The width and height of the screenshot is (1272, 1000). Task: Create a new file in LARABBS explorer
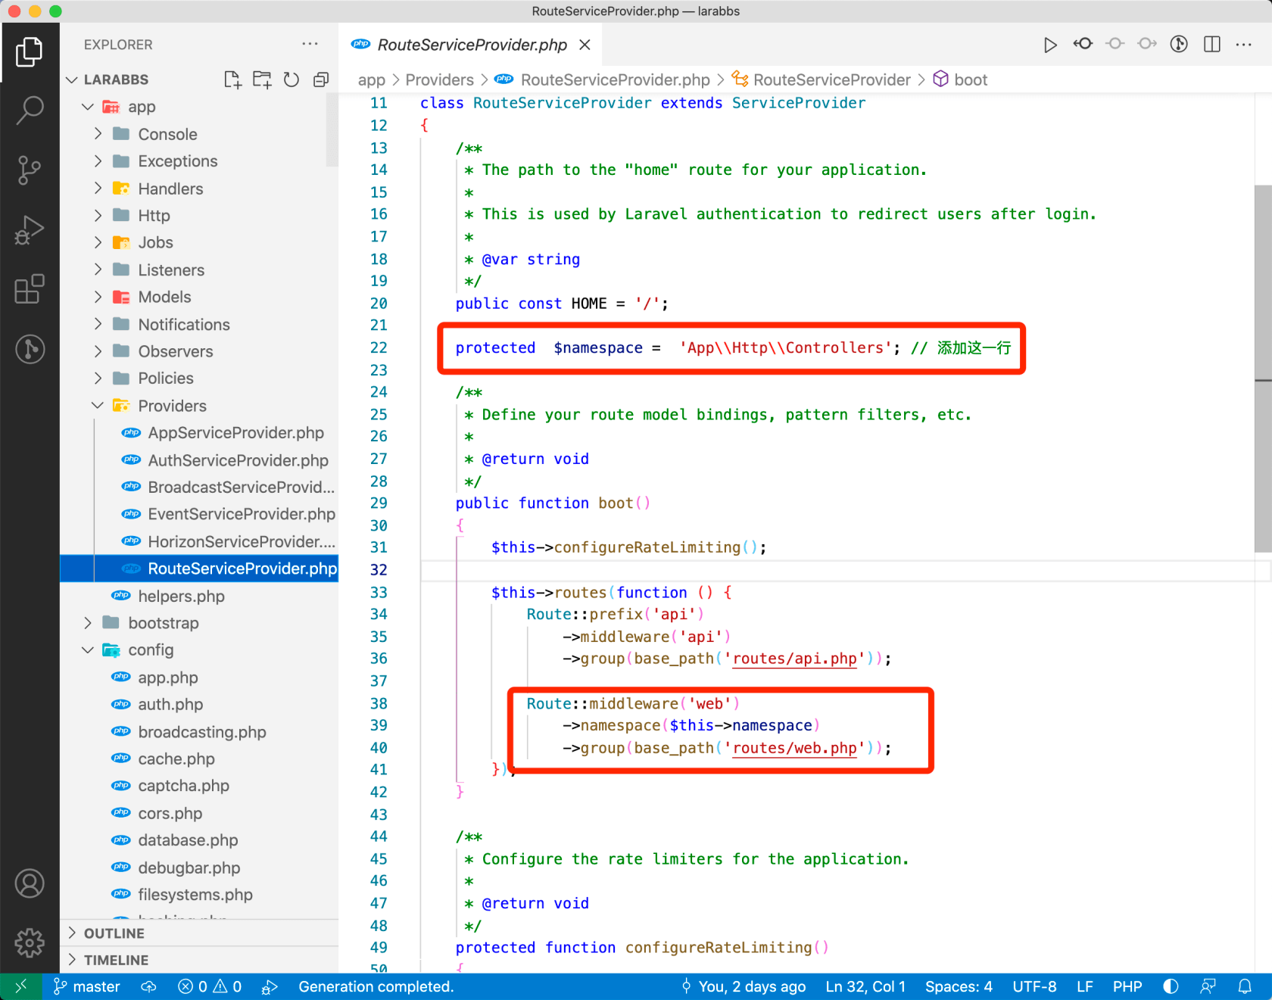click(232, 79)
